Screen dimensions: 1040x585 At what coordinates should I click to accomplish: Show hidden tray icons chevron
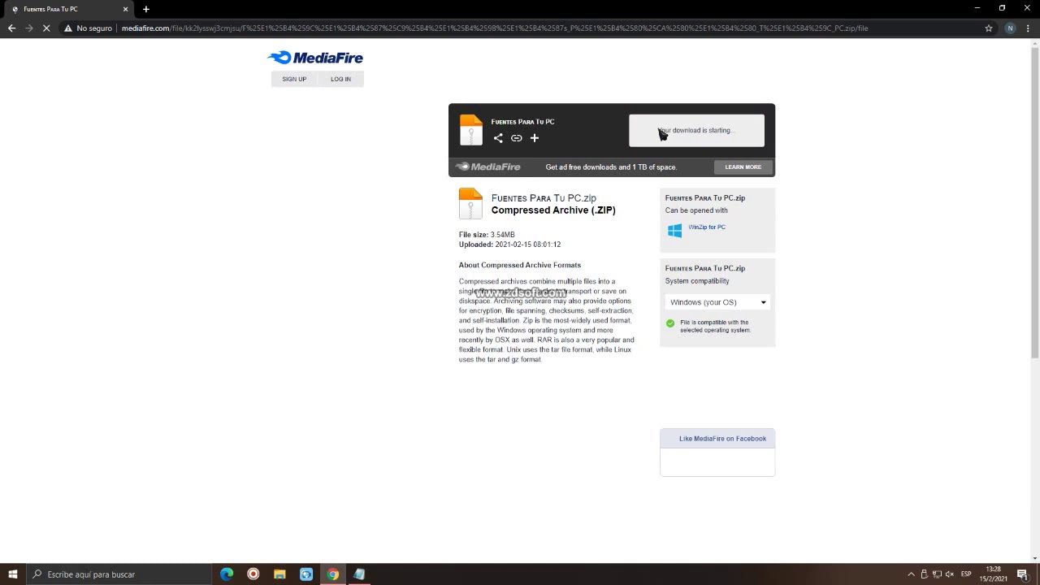(x=911, y=574)
